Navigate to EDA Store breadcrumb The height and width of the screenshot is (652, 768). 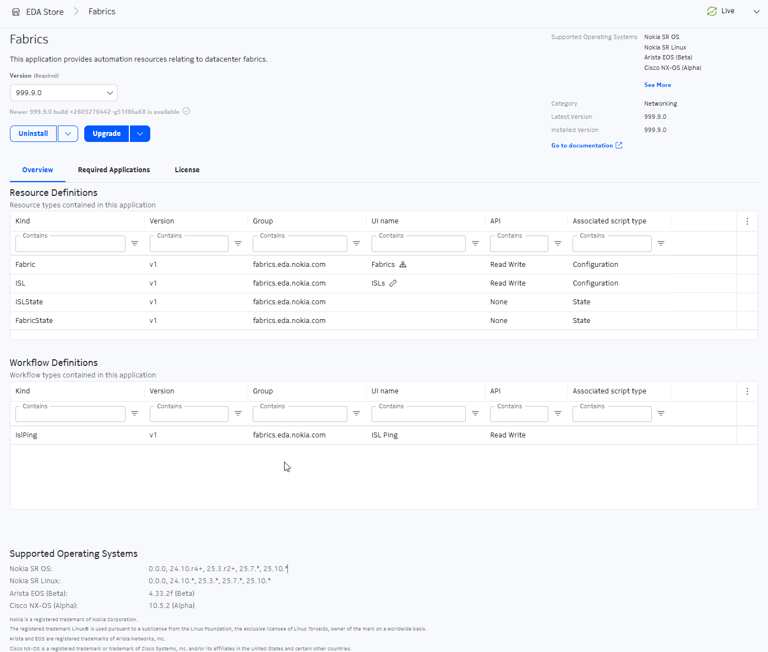tap(45, 12)
